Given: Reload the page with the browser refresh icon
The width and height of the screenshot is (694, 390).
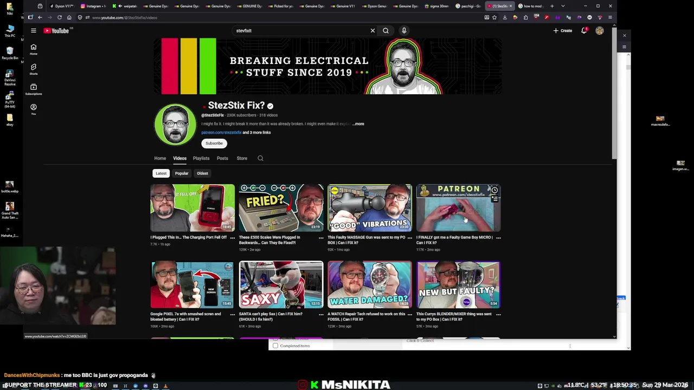Looking at the screenshot, I should pyautogui.click(x=59, y=17).
